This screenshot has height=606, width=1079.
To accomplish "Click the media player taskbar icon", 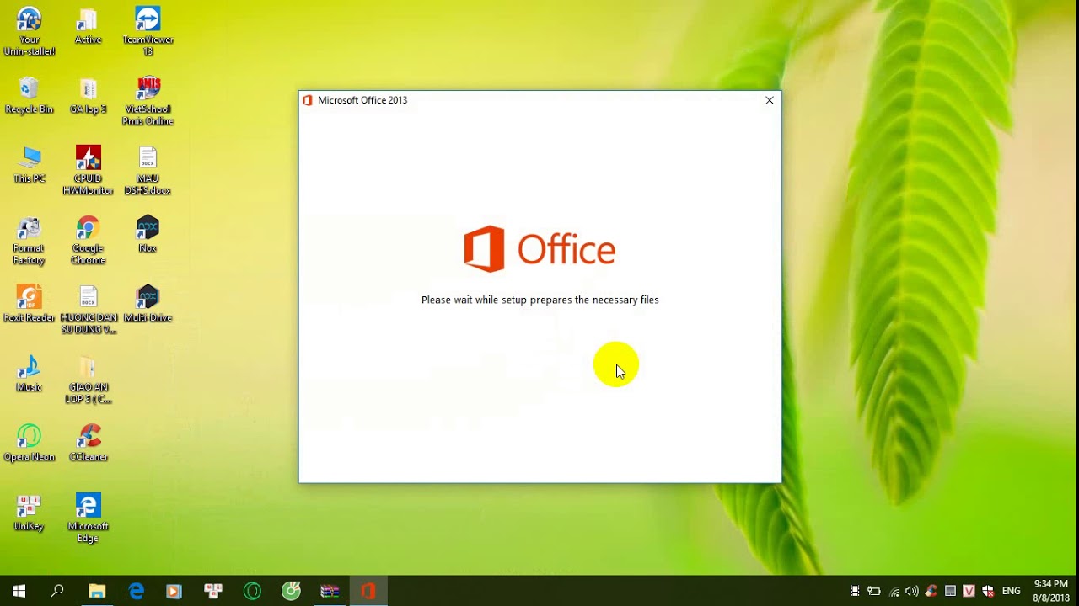I will point(174,591).
